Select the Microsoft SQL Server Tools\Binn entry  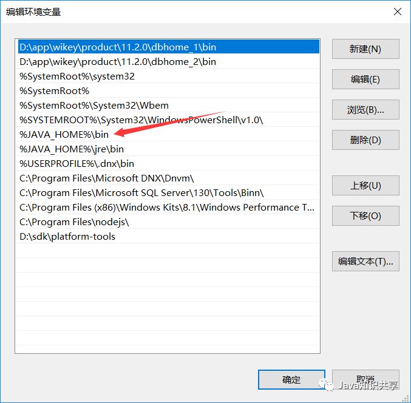(x=168, y=193)
